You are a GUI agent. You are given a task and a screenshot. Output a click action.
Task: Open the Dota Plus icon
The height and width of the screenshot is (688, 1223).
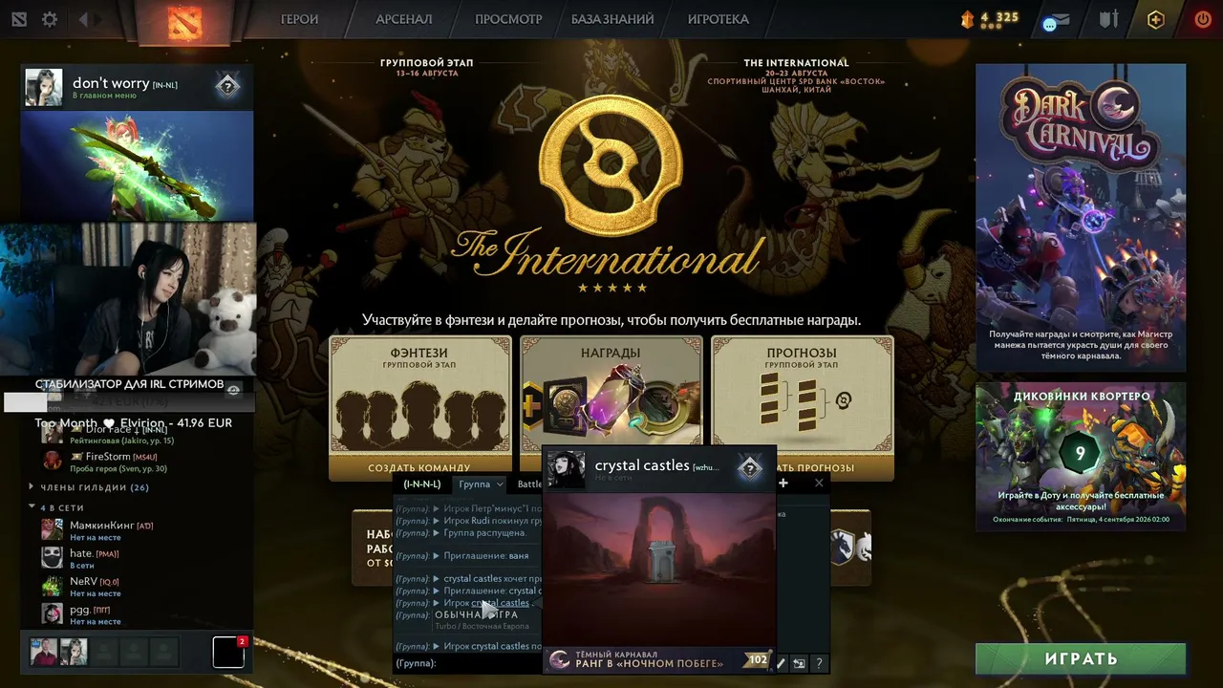tap(1156, 19)
